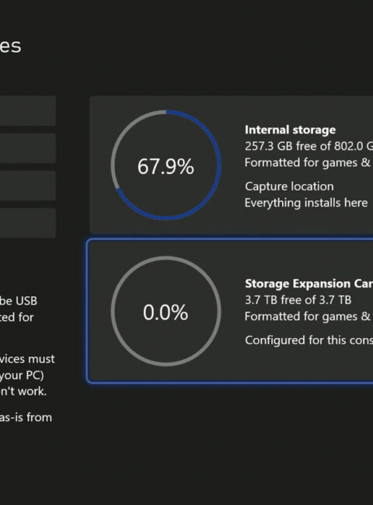This screenshot has height=505, width=373.
Task: Click the fourth blank button in left column
Action: 28,223
